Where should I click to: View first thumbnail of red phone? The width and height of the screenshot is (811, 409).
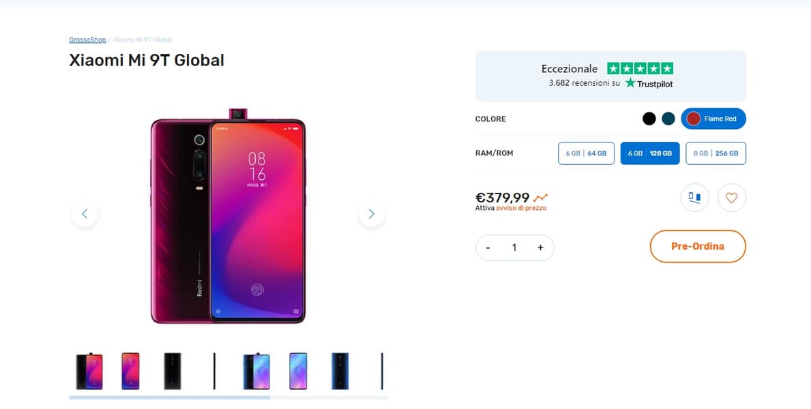[89, 372]
